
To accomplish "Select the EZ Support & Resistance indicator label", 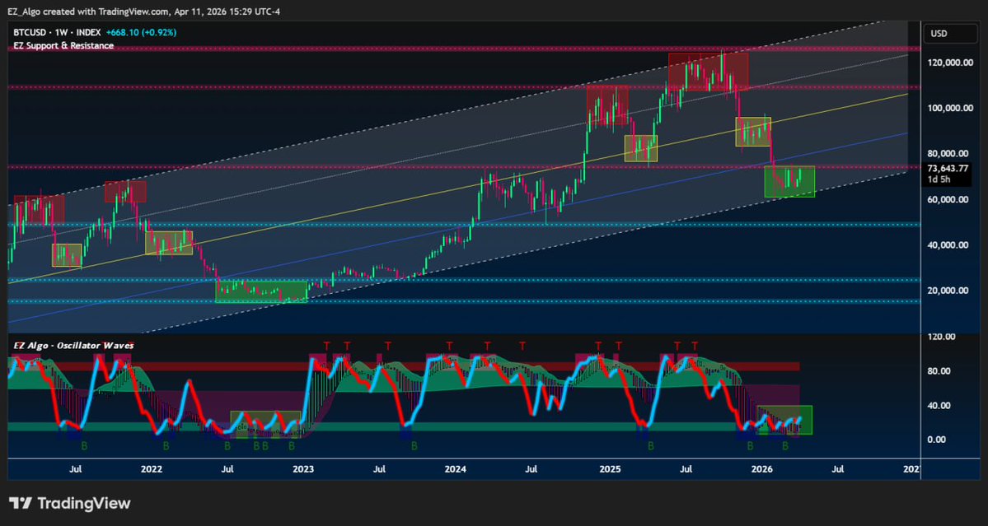I will [x=63, y=46].
